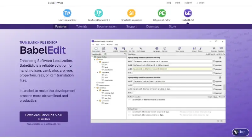Click comment icon for password.too-long entry
The width and height of the screenshot is (252, 139).
(220, 57)
